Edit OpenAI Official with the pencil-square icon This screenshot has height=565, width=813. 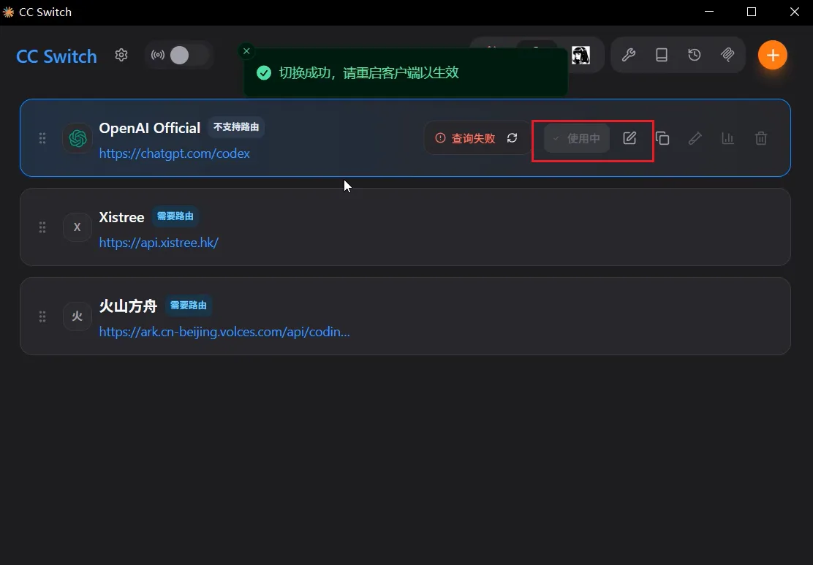(x=629, y=138)
